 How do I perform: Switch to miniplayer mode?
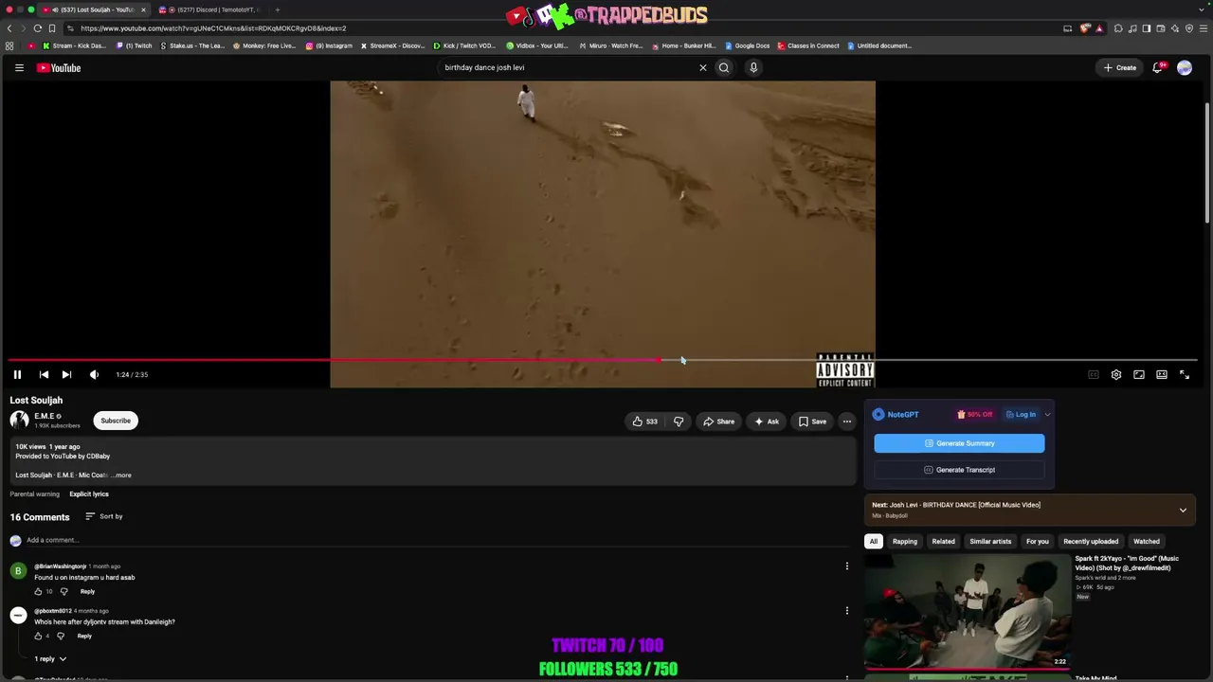tap(1139, 374)
